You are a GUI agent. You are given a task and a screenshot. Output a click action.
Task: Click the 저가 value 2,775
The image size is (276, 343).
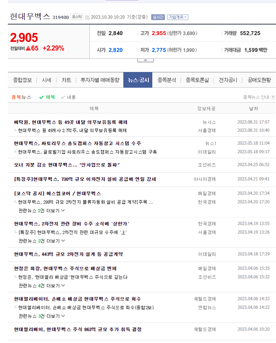coord(159,50)
